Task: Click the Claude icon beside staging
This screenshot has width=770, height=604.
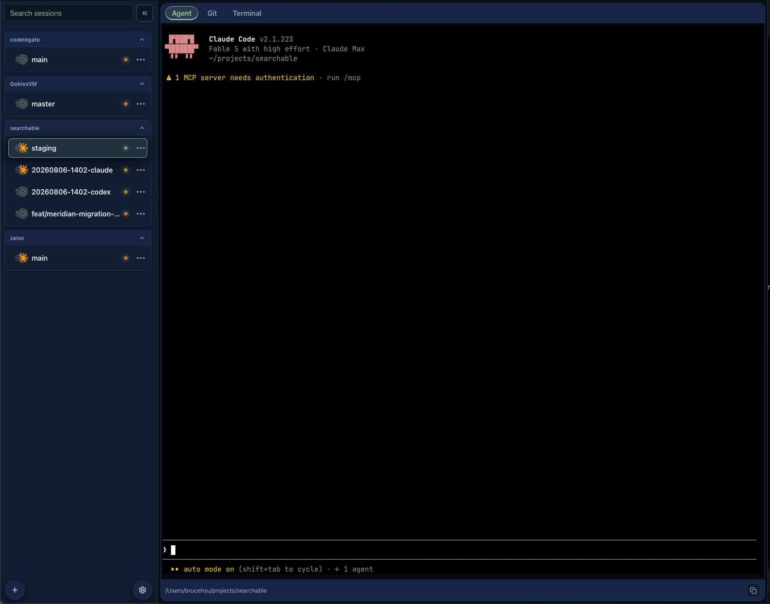Action: tap(22, 148)
